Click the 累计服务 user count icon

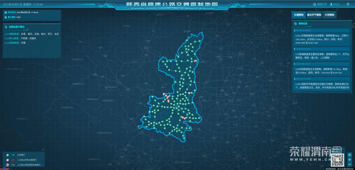click(6, 17)
